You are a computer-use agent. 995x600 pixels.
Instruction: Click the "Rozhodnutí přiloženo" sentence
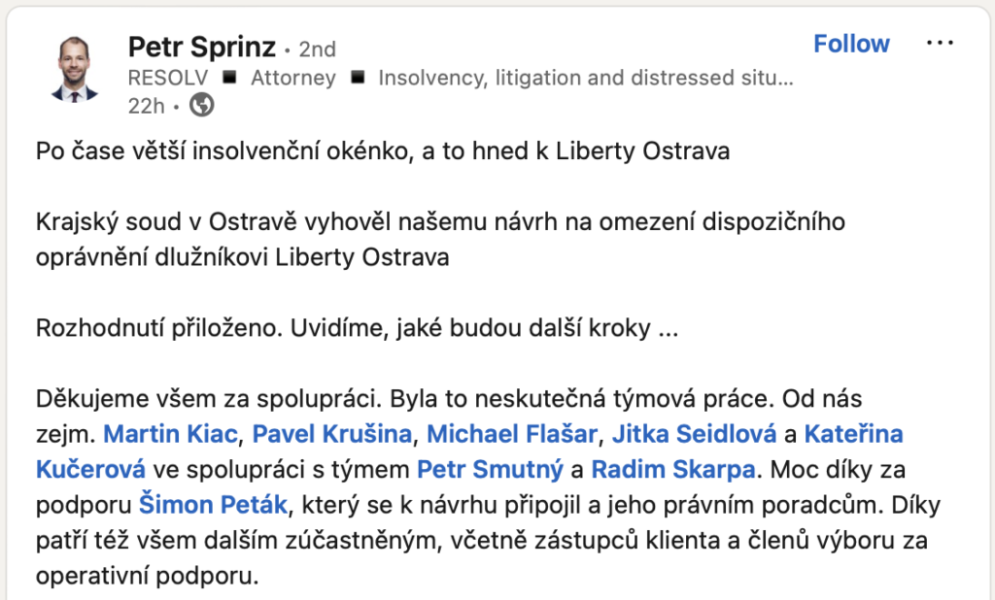(356, 328)
